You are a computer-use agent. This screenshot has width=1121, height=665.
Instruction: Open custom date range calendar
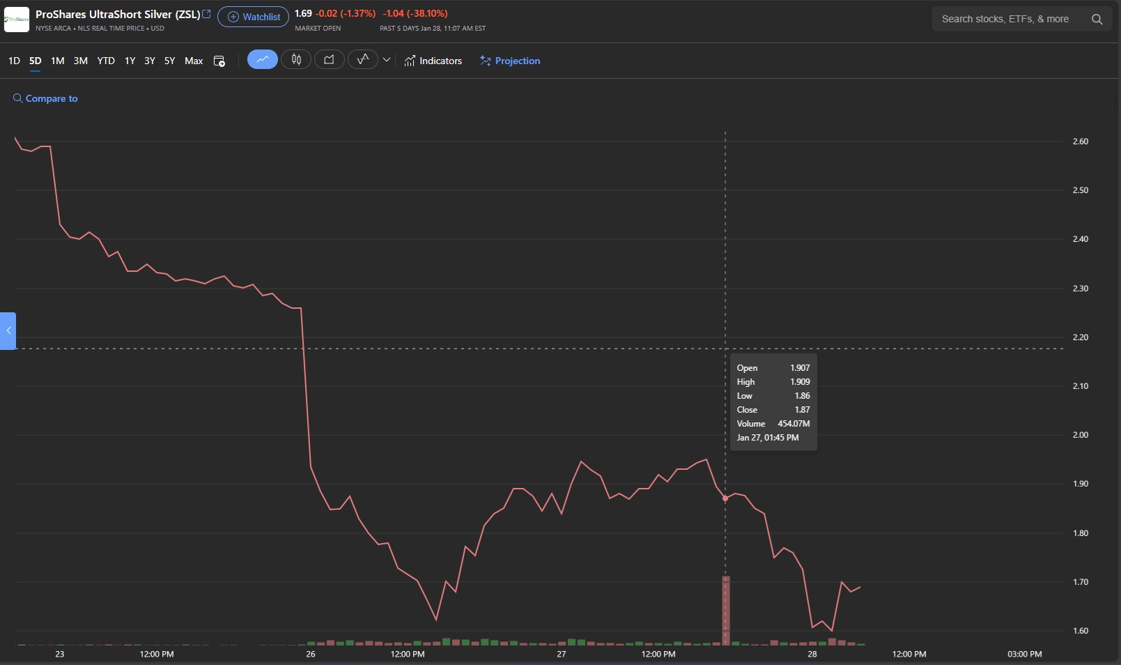click(219, 61)
